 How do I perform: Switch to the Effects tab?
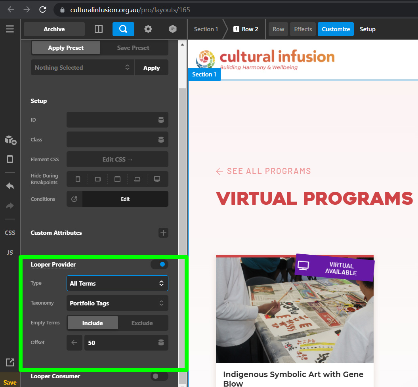(303, 29)
